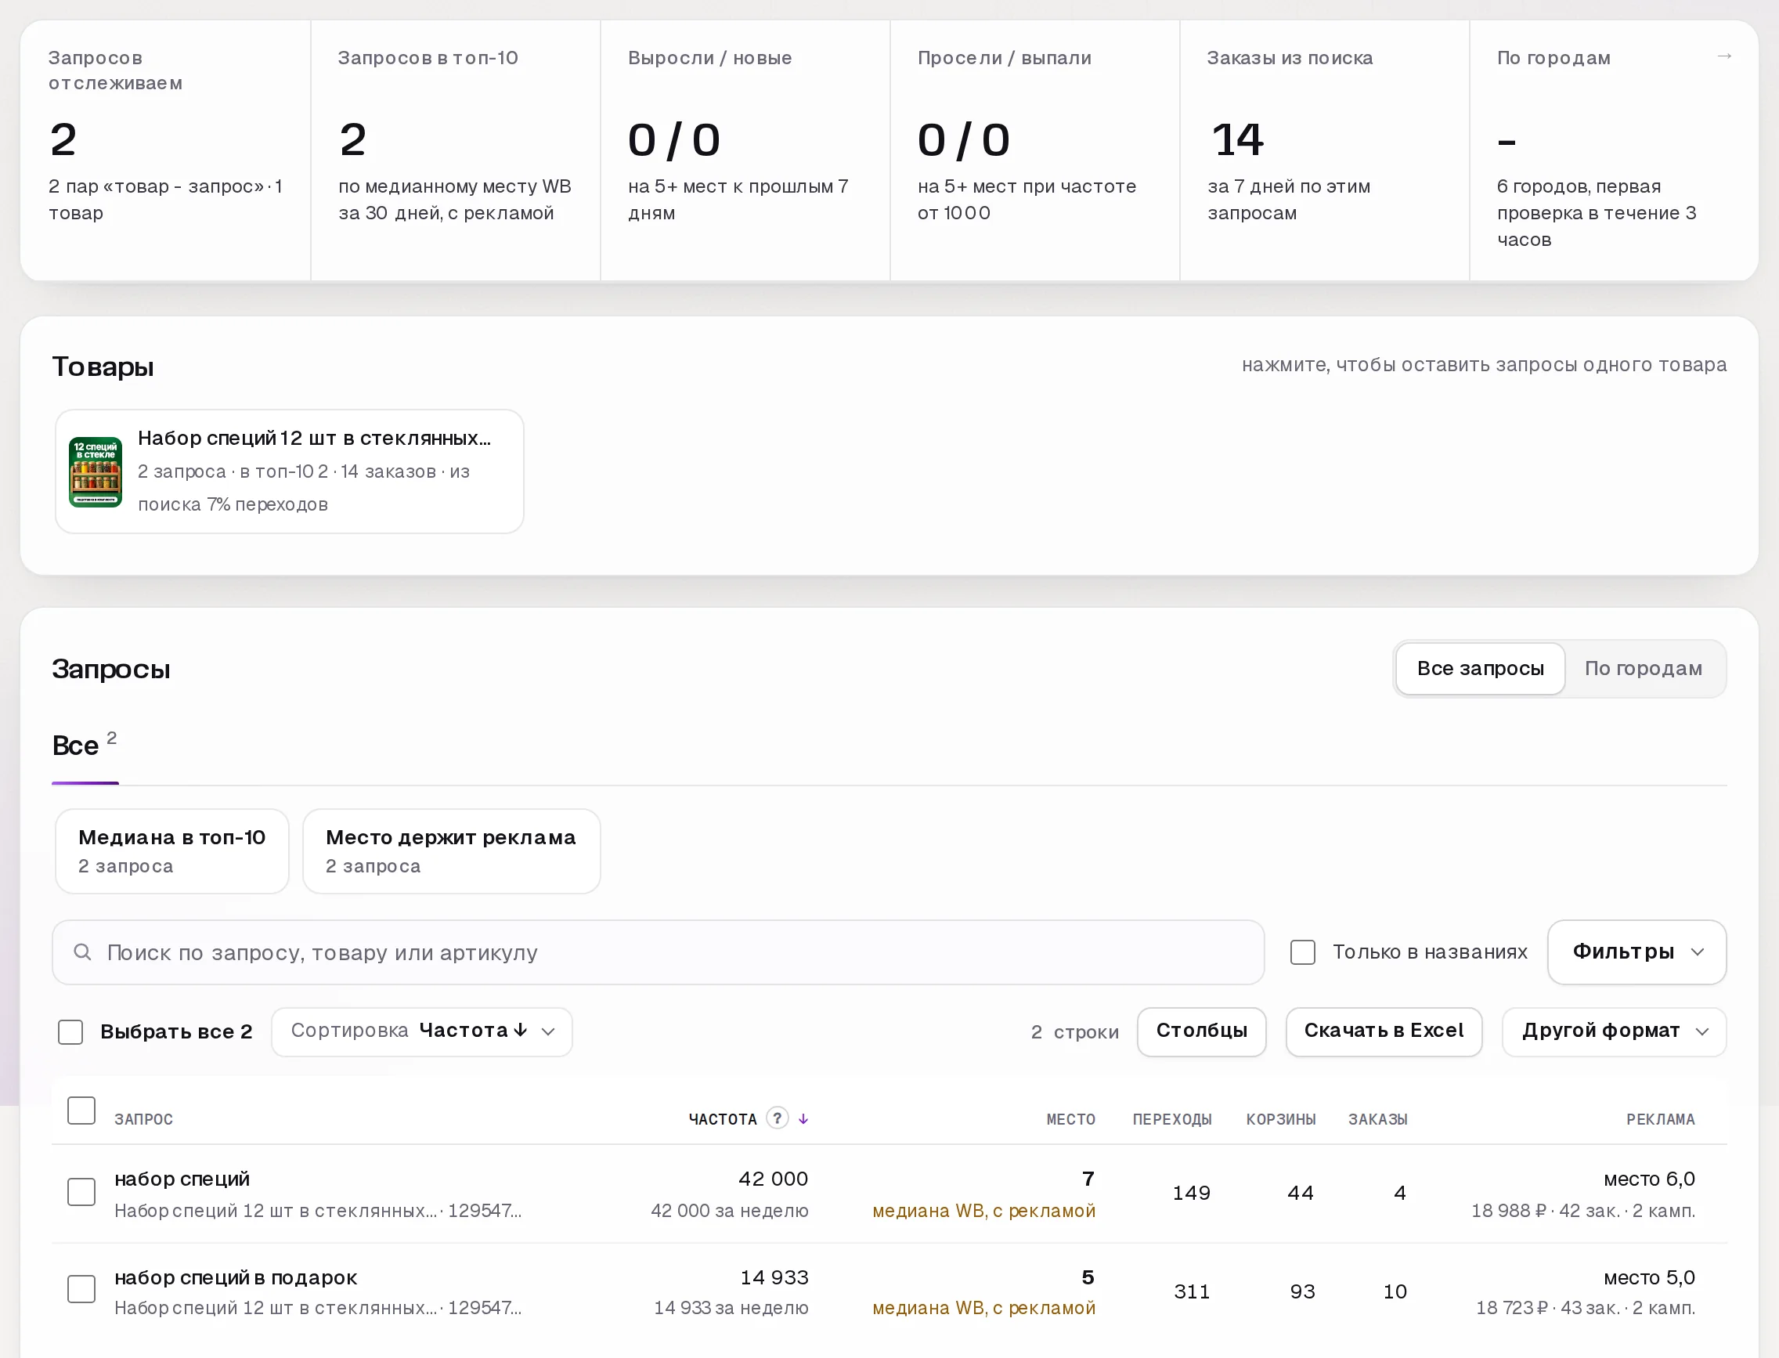Toggle the table header select-all checkbox

[81, 1111]
